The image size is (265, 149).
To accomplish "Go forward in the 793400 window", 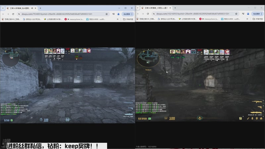I will click(8, 14).
